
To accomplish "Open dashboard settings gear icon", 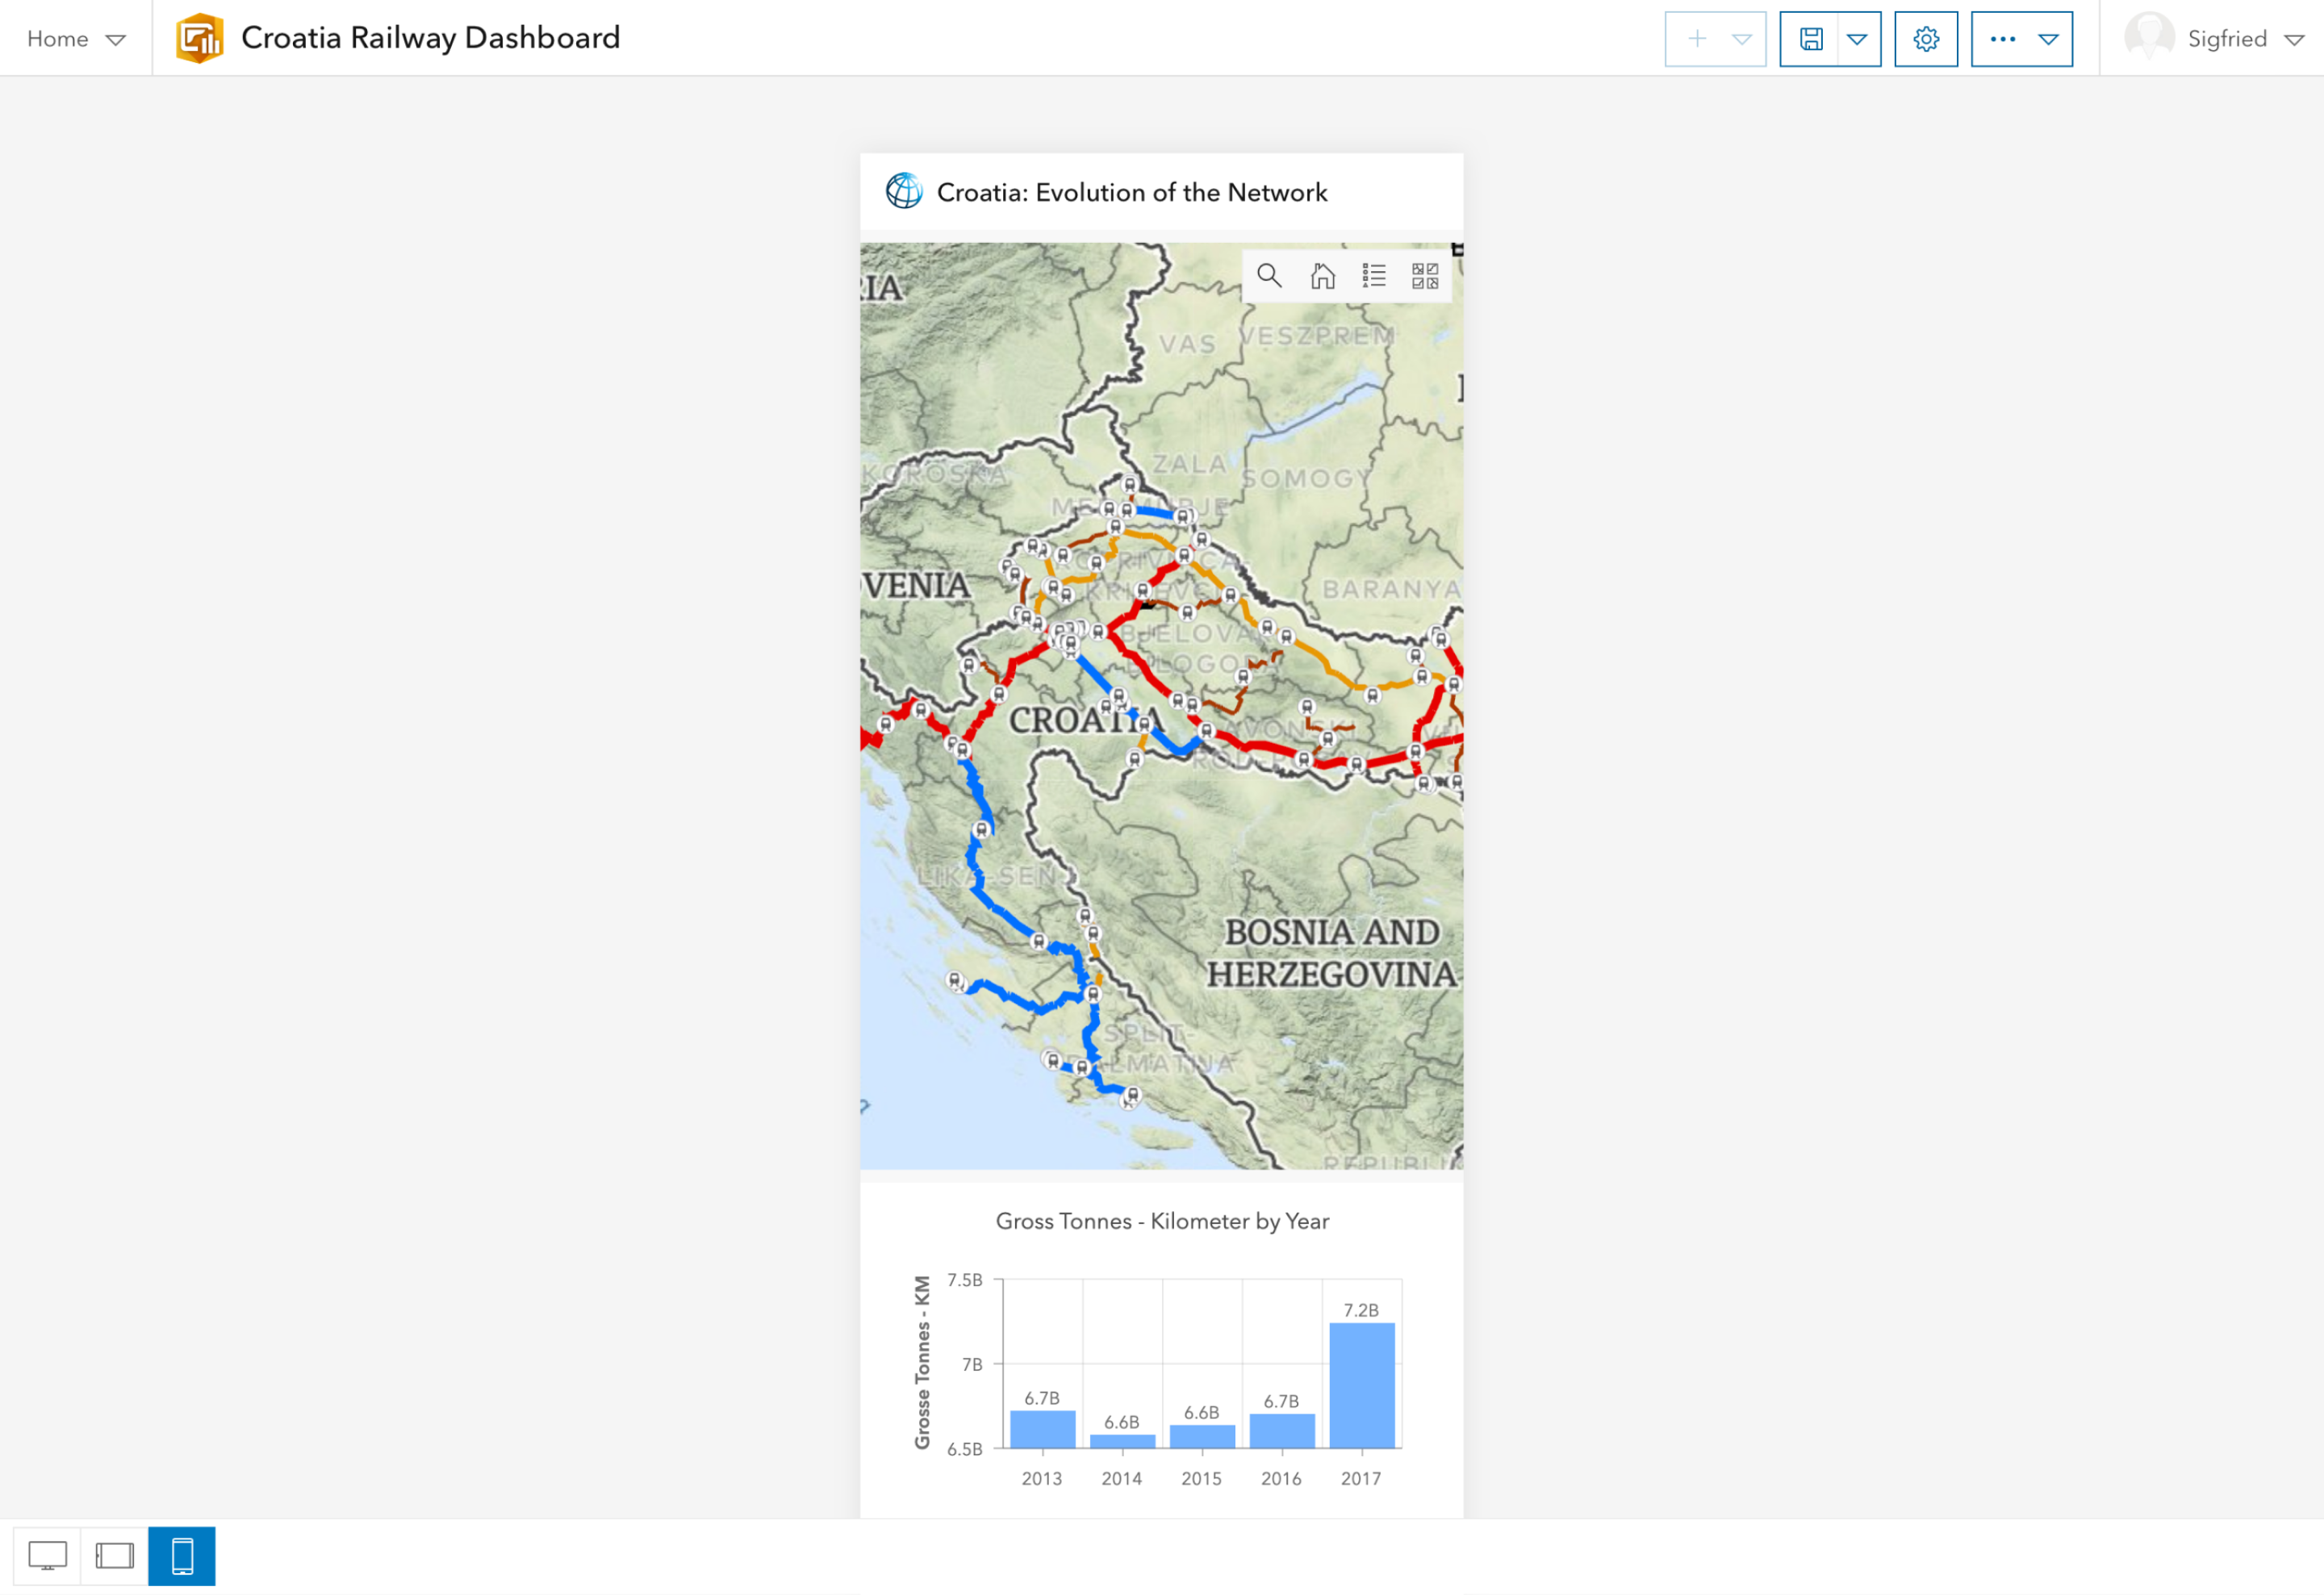I will [1926, 39].
